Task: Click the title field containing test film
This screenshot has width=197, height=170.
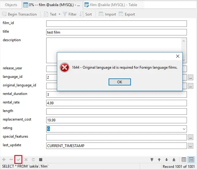Action: click(117, 32)
